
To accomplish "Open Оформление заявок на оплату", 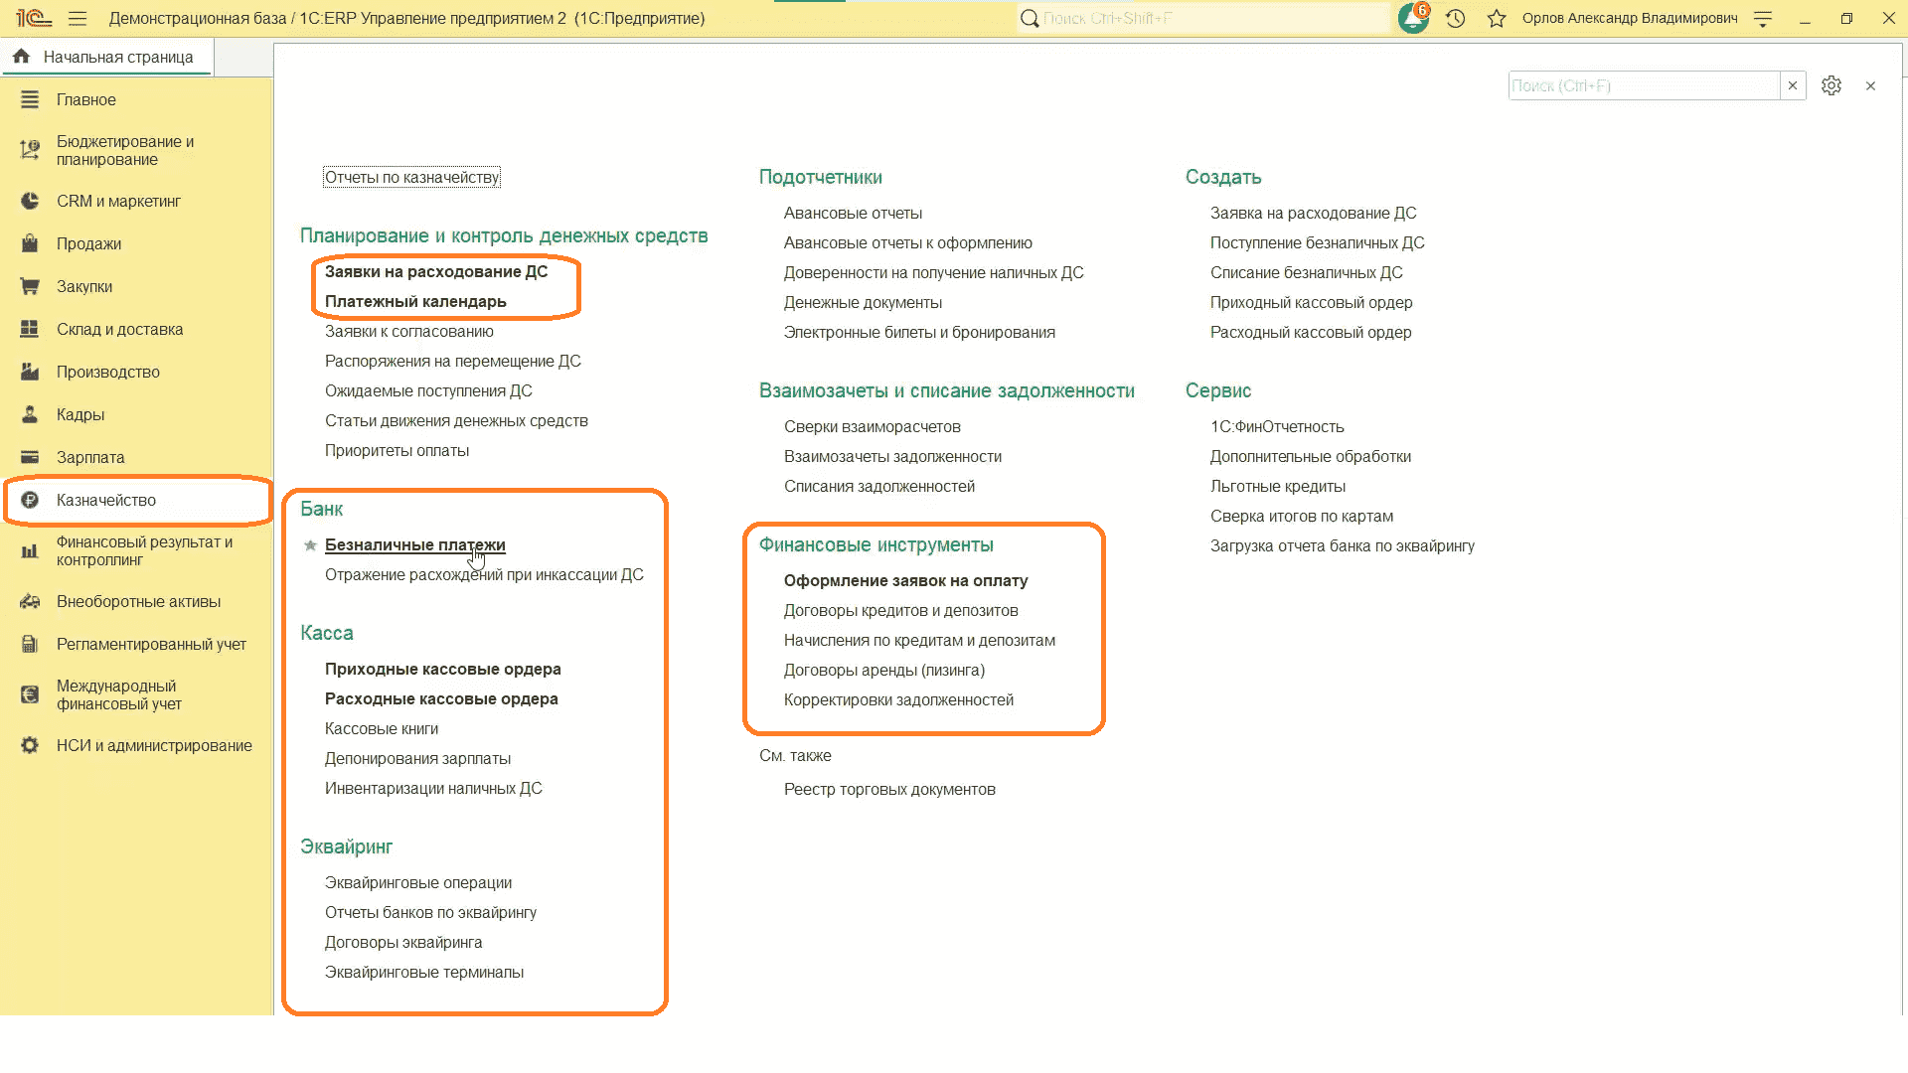I will pyautogui.click(x=906, y=580).
